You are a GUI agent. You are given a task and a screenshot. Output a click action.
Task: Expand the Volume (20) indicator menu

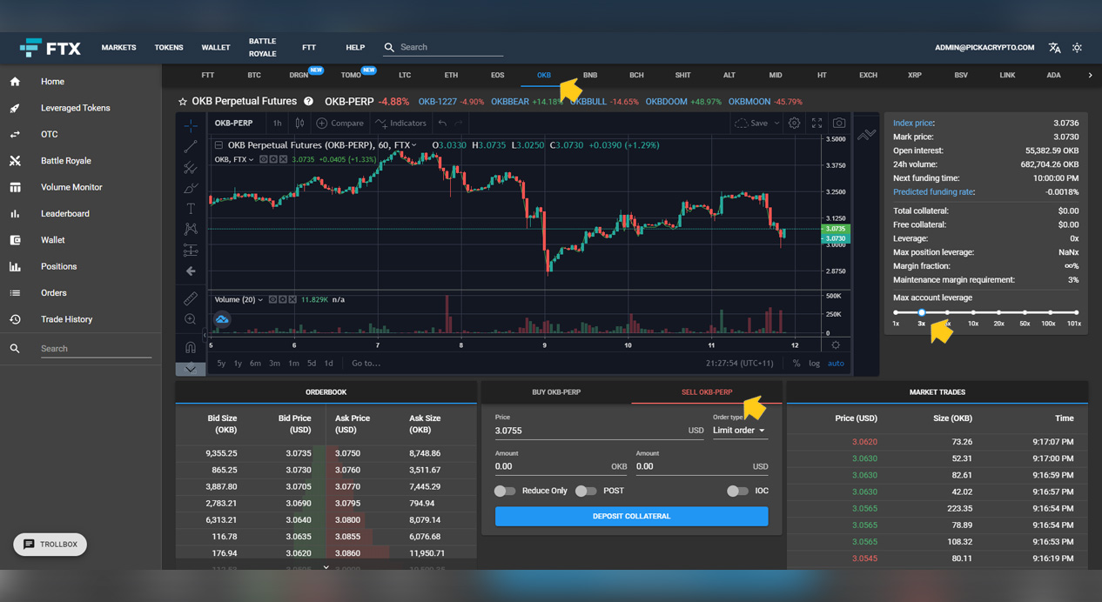click(260, 299)
